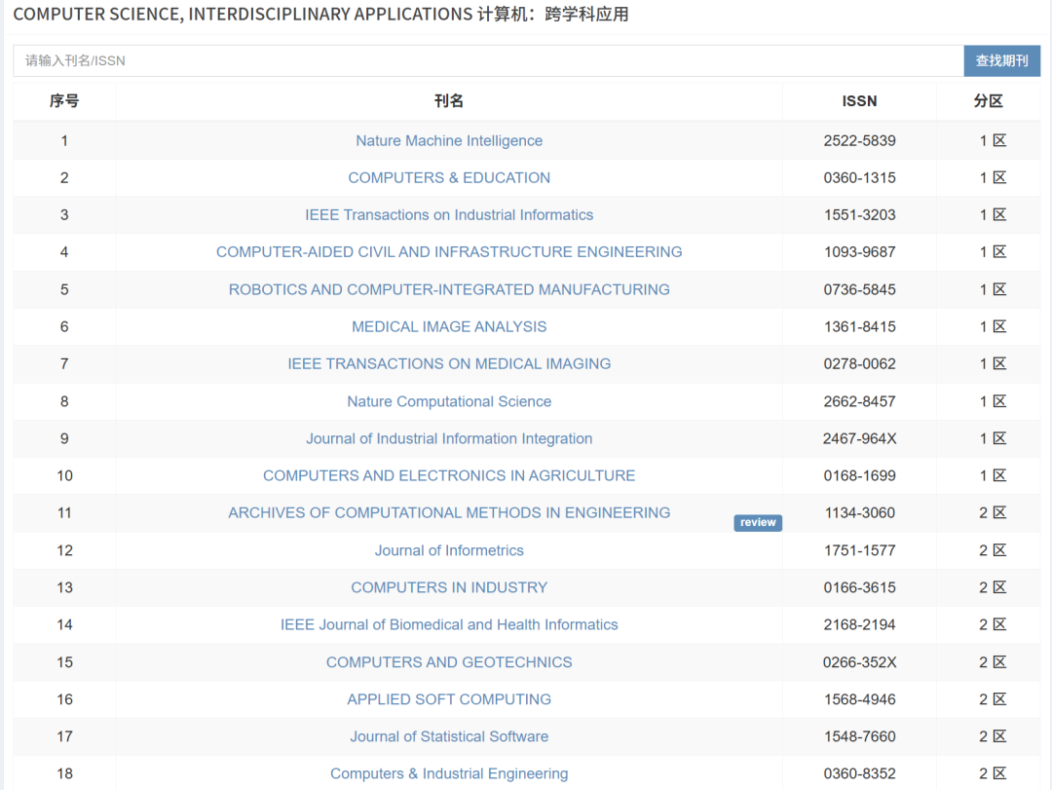The width and height of the screenshot is (1052, 790).
Task: Click the journal name/ISSN search input
Action: point(488,61)
